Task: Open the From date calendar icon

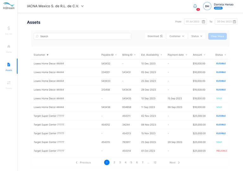Action: [x=203, y=22]
